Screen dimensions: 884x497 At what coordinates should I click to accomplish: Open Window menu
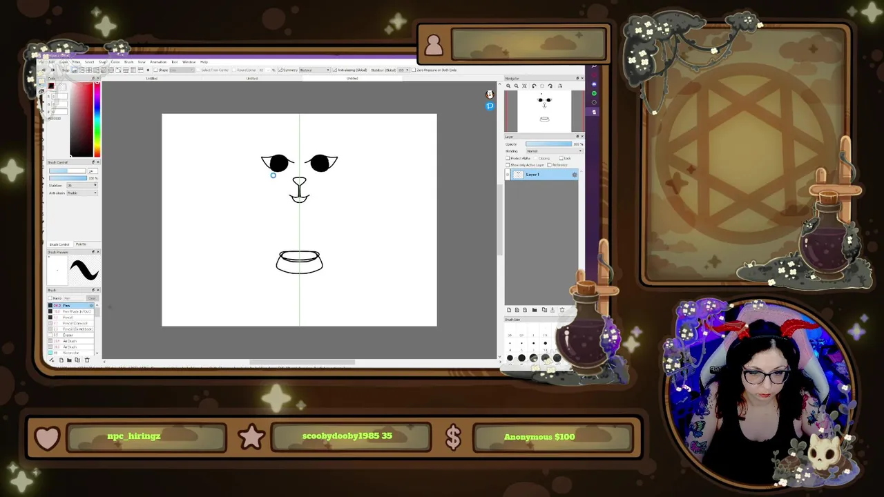(189, 62)
